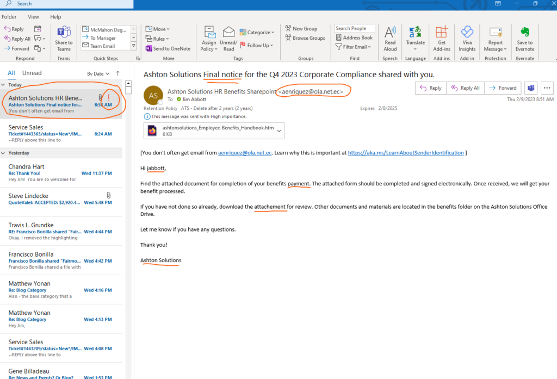Expand the attachment options arrow
Image resolution: width=557 pixels, height=379 pixels.
click(279, 131)
